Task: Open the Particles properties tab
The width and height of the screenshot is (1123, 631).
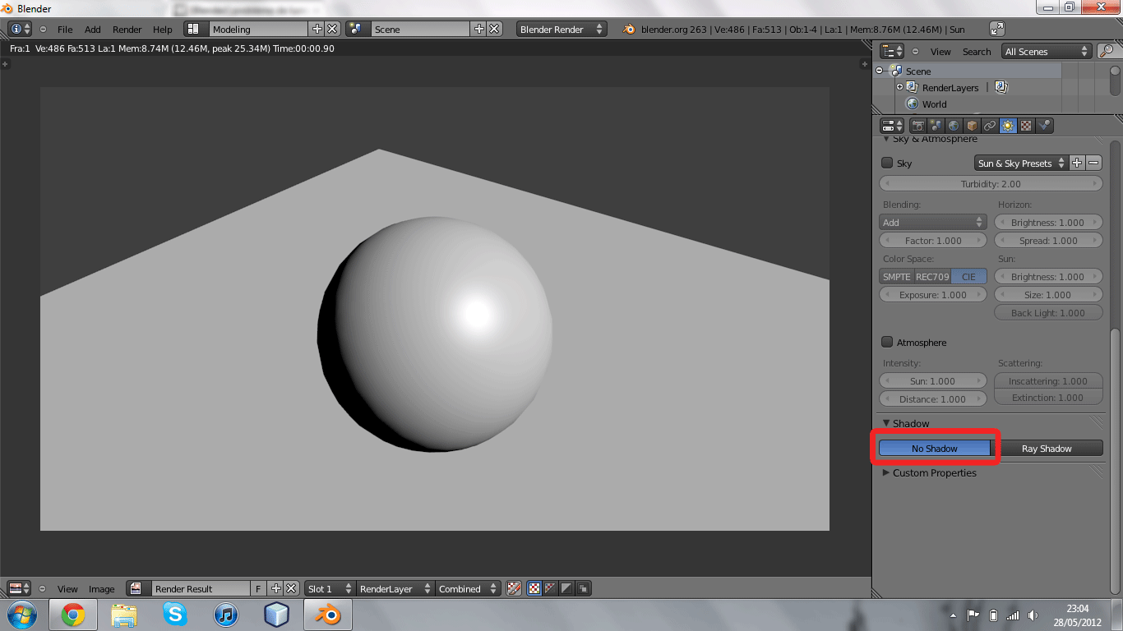Action: (1044, 126)
